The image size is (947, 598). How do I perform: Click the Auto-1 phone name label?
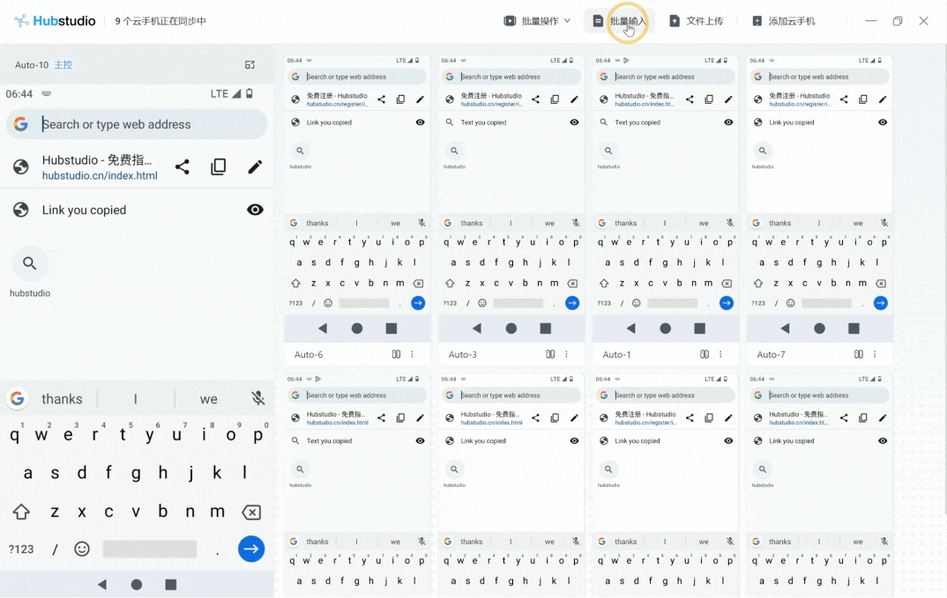coord(616,354)
